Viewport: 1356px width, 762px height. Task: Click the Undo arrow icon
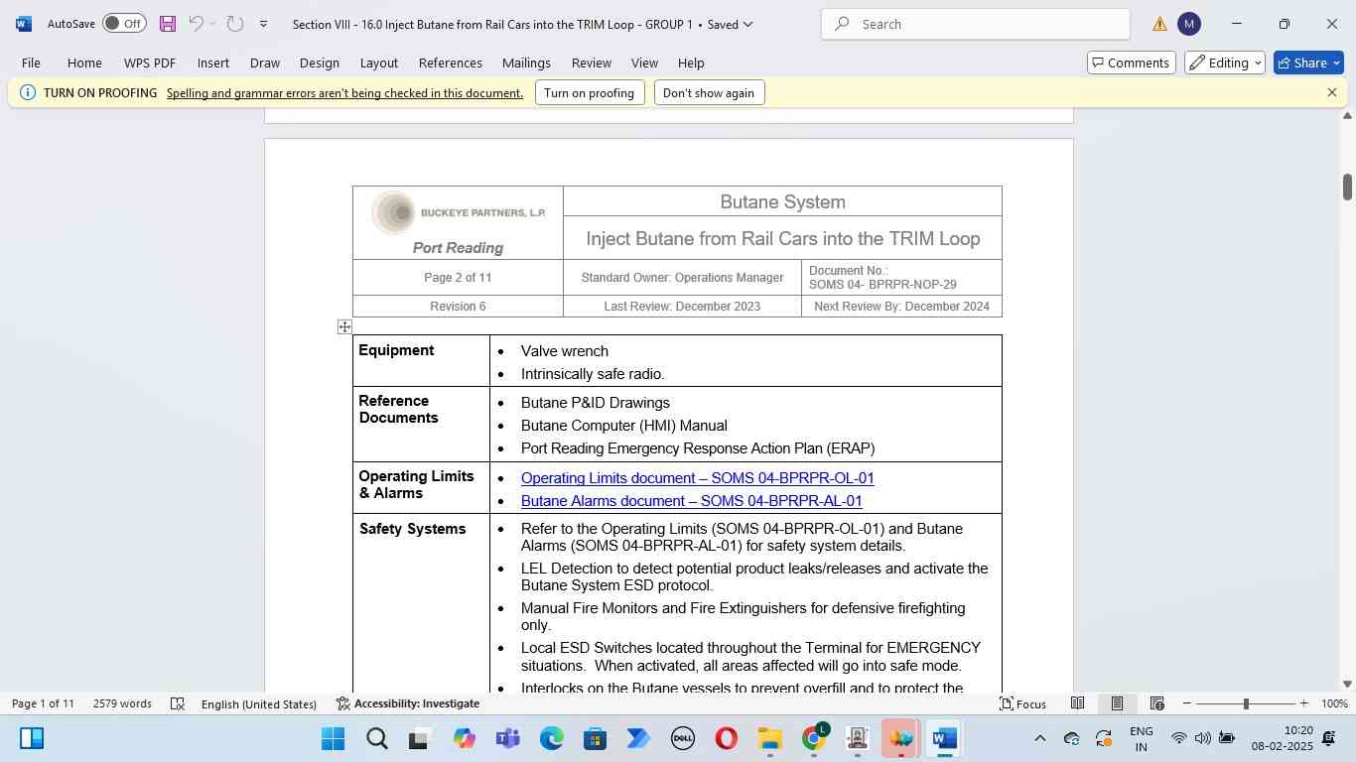click(x=196, y=24)
